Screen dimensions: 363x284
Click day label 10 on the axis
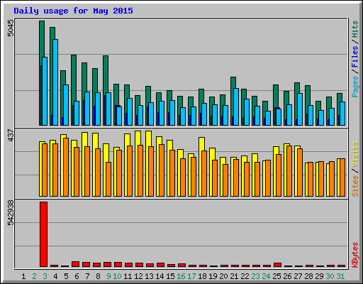click(x=117, y=276)
